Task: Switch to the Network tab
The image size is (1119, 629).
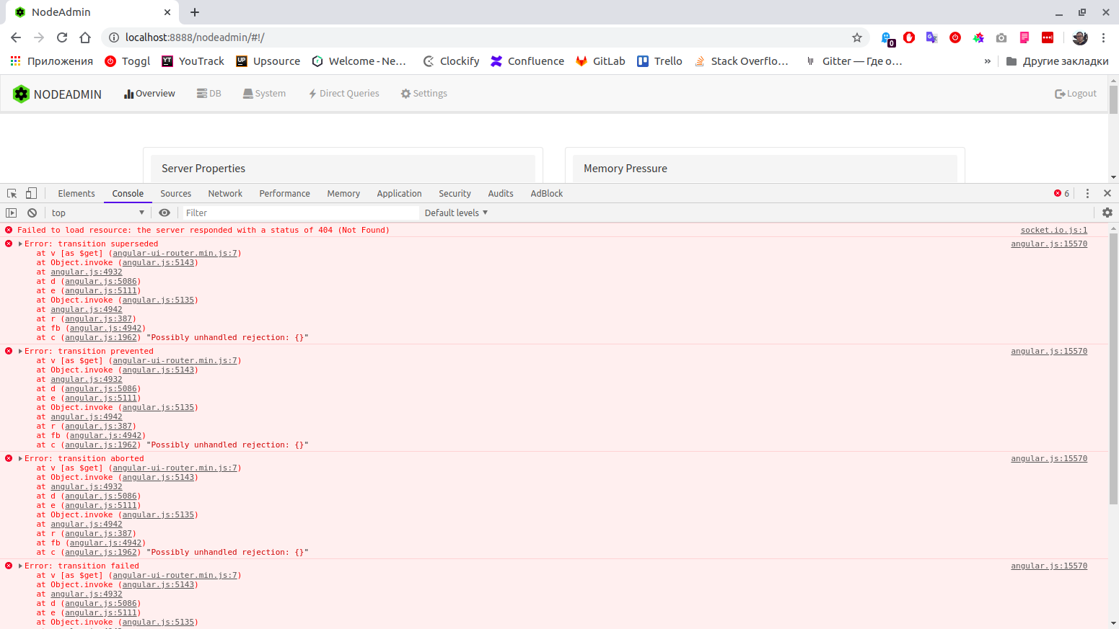Action: point(224,193)
